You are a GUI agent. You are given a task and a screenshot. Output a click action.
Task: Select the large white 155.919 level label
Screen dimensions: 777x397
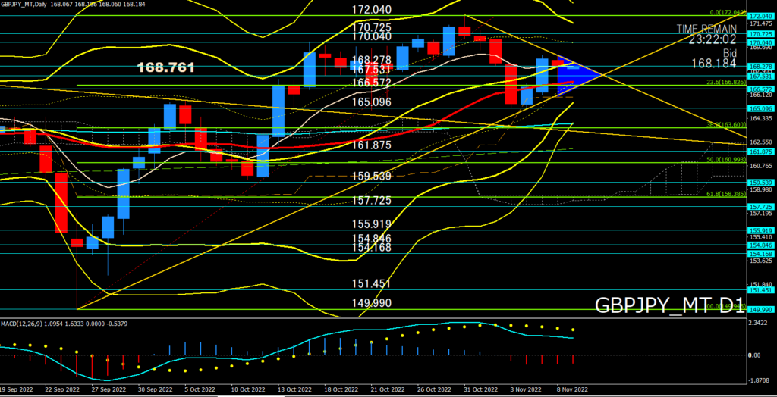click(372, 224)
